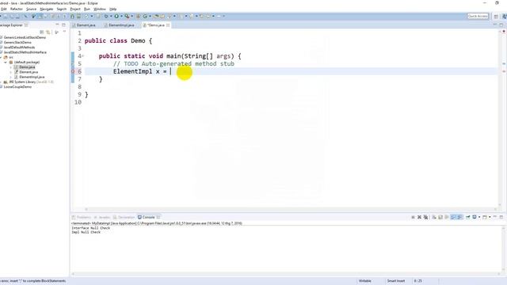507x285 pixels.
Task: Click the red error indicator atop overview ruler
Action: [x=504, y=32]
